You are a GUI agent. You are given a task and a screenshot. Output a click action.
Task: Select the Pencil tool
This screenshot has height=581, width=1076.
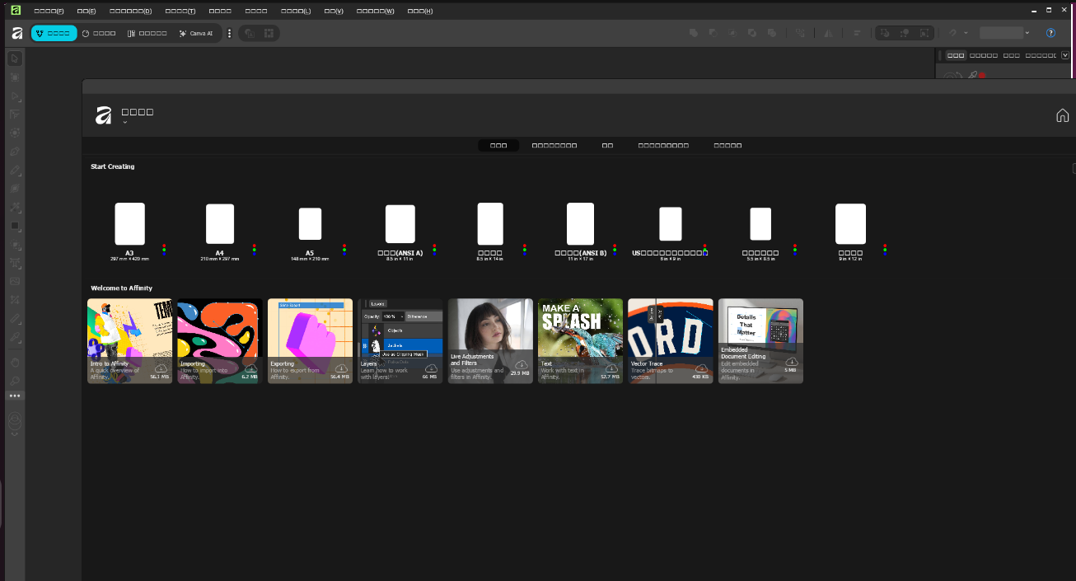[15, 171]
